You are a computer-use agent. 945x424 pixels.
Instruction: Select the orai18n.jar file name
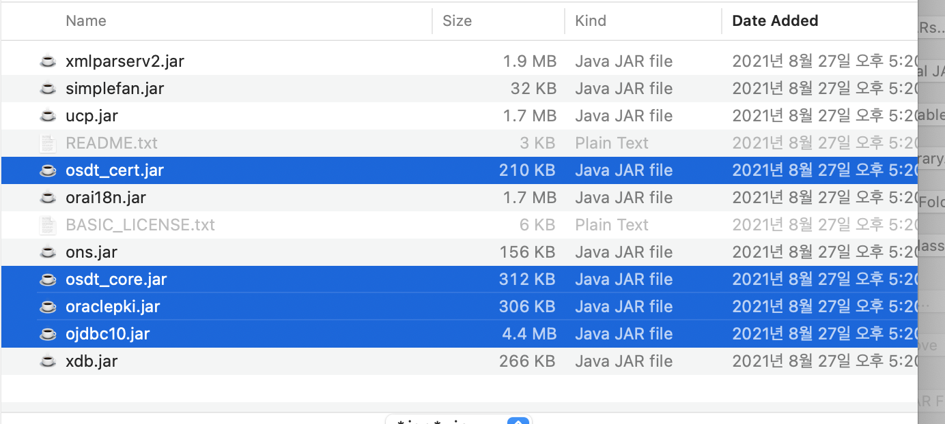(106, 198)
